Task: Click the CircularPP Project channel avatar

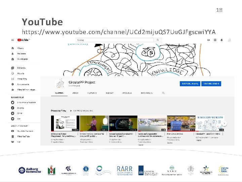Action: (x=60, y=83)
